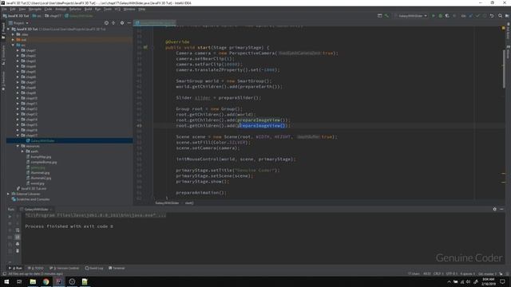Click start() breadcrumb below editor

pyautogui.click(x=189, y=202)
